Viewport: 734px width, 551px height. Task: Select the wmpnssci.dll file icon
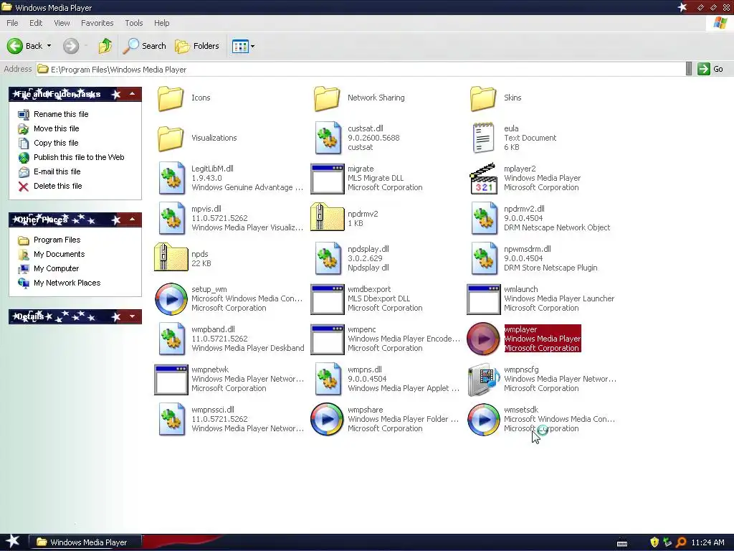pyautogui.click(x=171, y=419)
